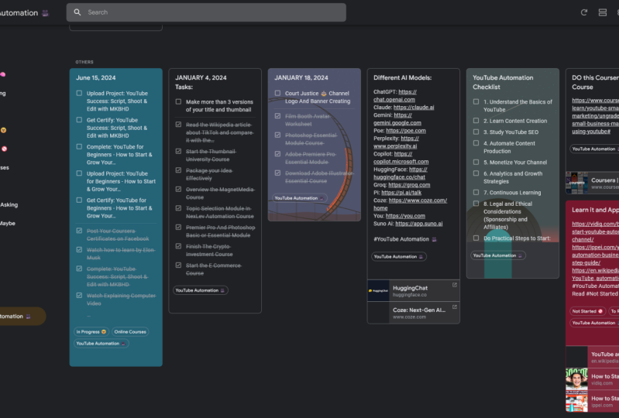Click 'In Progress' label chip
This screenshot has height=418, width=619.
point(91,331)
